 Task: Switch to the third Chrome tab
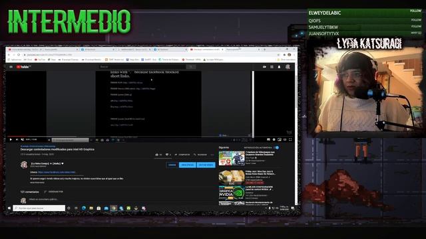[x=99, y=50]
